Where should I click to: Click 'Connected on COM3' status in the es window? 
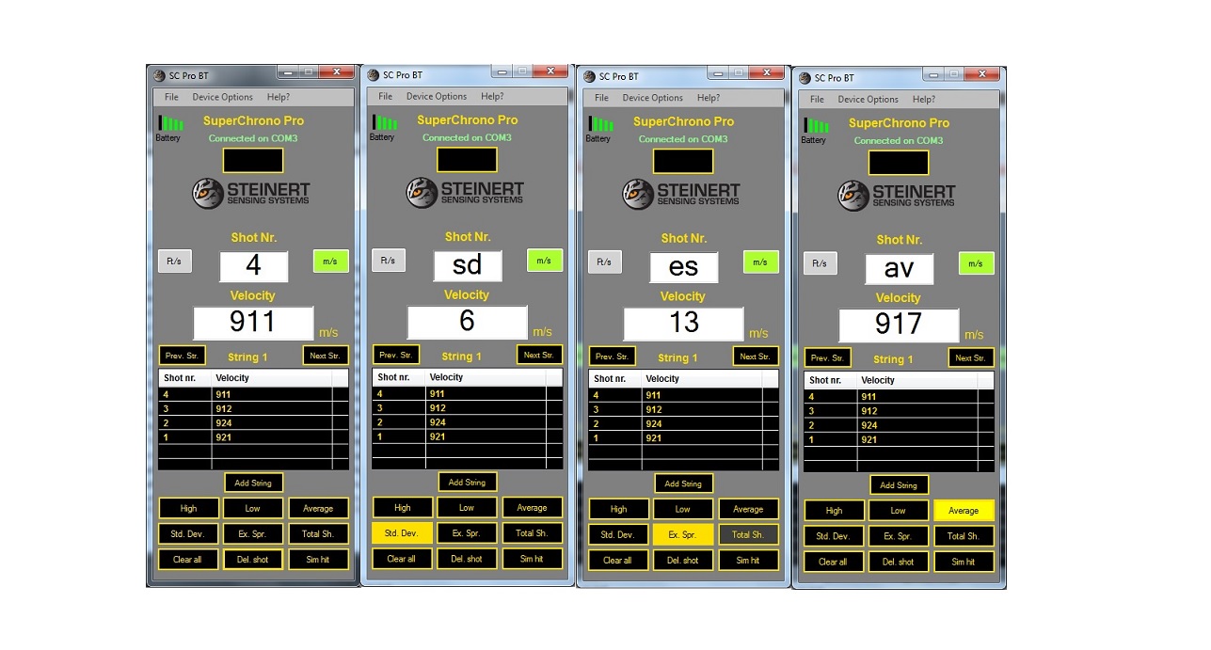[683, 139]
